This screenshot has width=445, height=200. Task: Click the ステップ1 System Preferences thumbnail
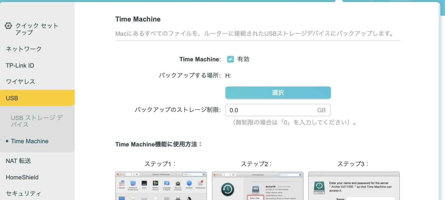[x=161, y=186]
